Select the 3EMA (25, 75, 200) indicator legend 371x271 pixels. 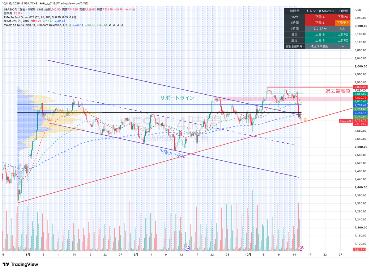(x=16, y=21)
